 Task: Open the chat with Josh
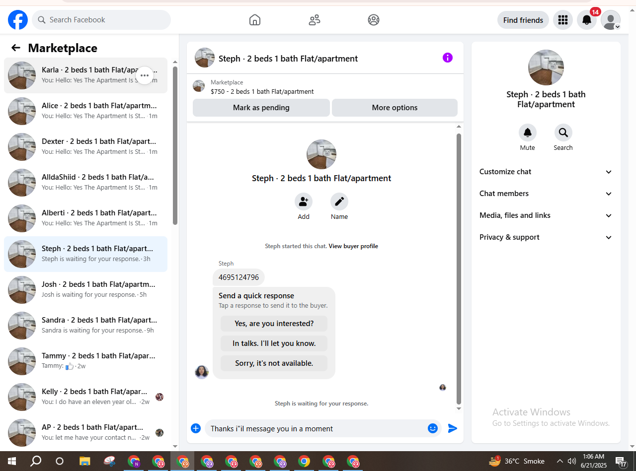pyautogui.click(x=85, y=290)
